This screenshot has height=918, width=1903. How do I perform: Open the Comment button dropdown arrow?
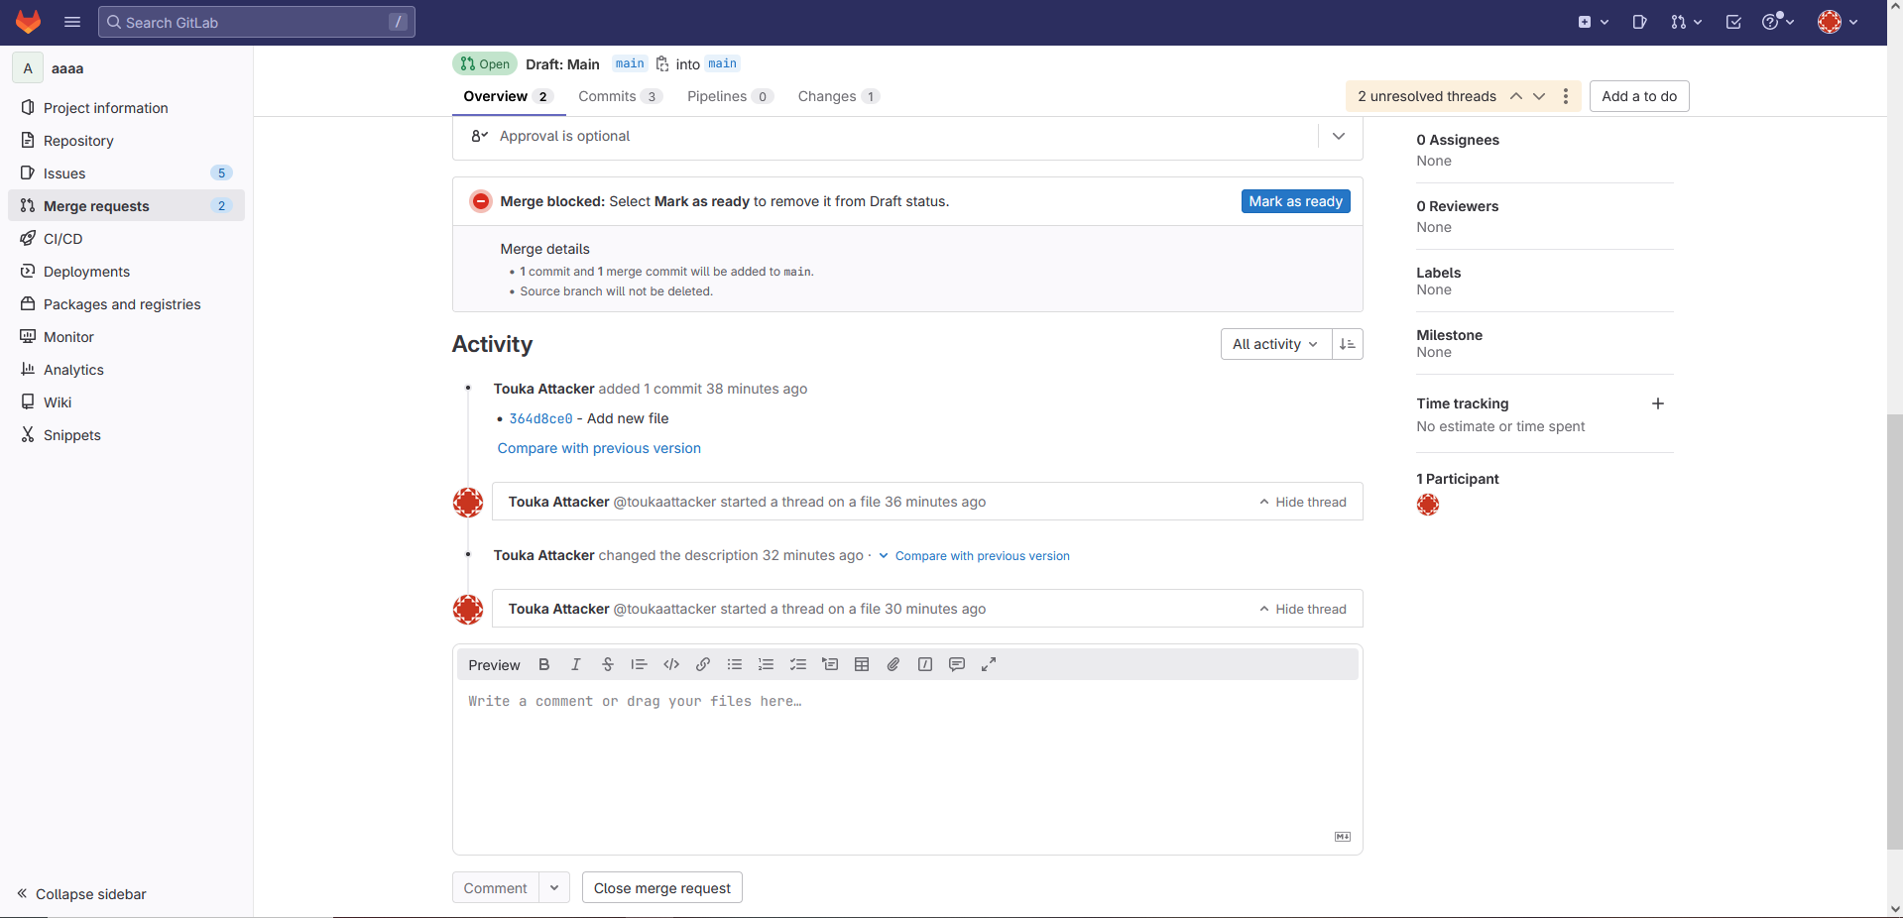coord(554,888)
